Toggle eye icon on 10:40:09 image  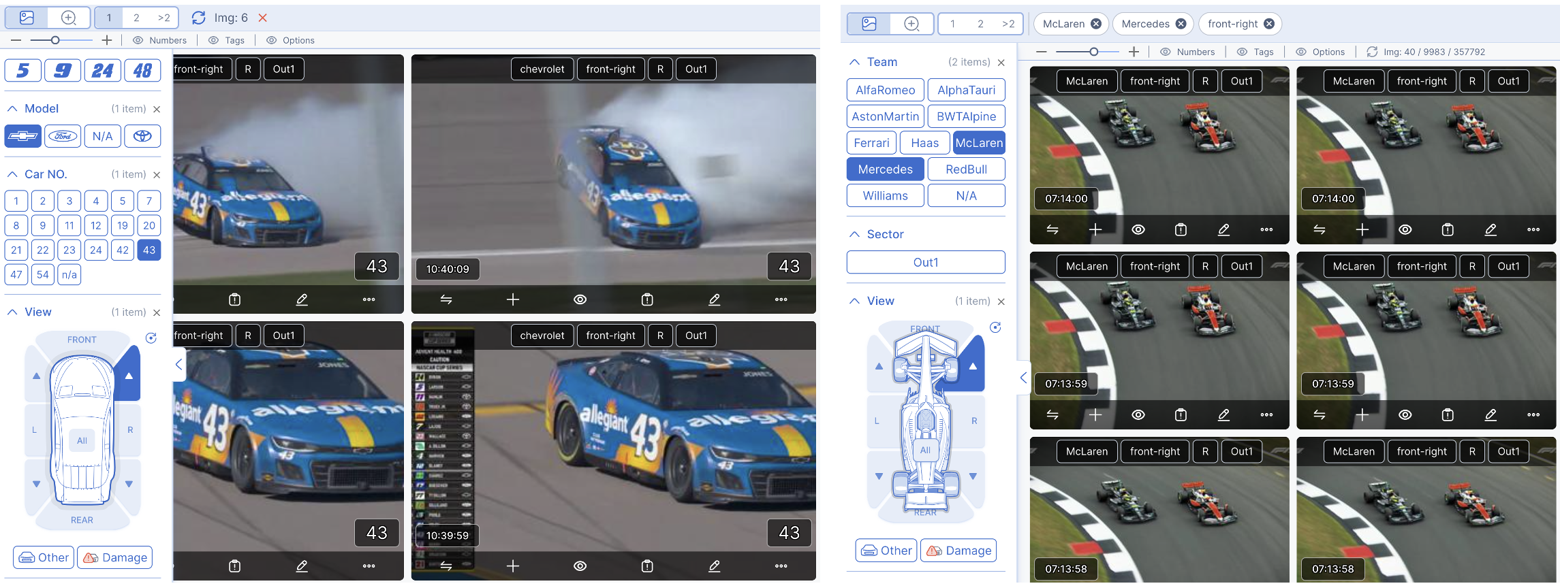pos(580,299)
